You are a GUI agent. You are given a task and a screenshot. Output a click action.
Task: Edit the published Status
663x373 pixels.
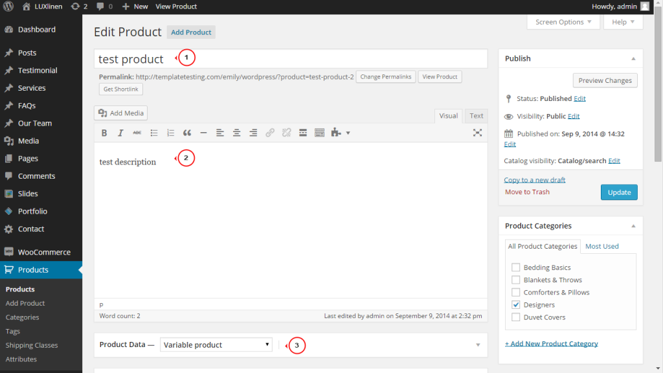(x=579, y=98)
